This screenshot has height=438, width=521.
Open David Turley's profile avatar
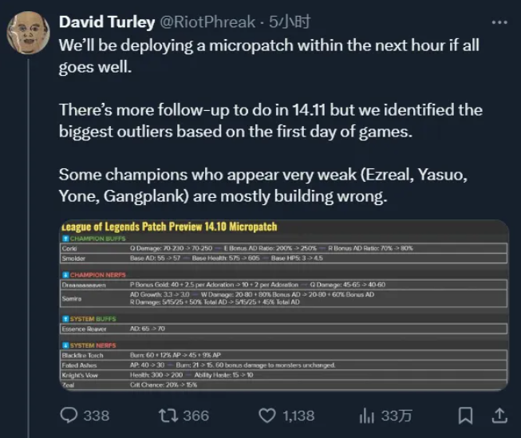(28, 33)
